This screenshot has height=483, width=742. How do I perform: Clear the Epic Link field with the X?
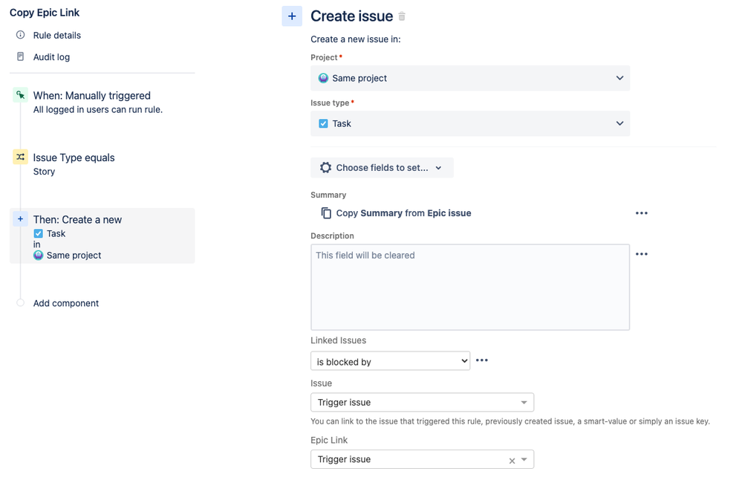point(512,461)
